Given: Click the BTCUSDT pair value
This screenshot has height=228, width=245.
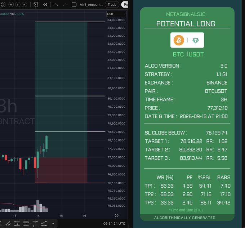Looking at the screenshot, I should (x=216, y=91).
